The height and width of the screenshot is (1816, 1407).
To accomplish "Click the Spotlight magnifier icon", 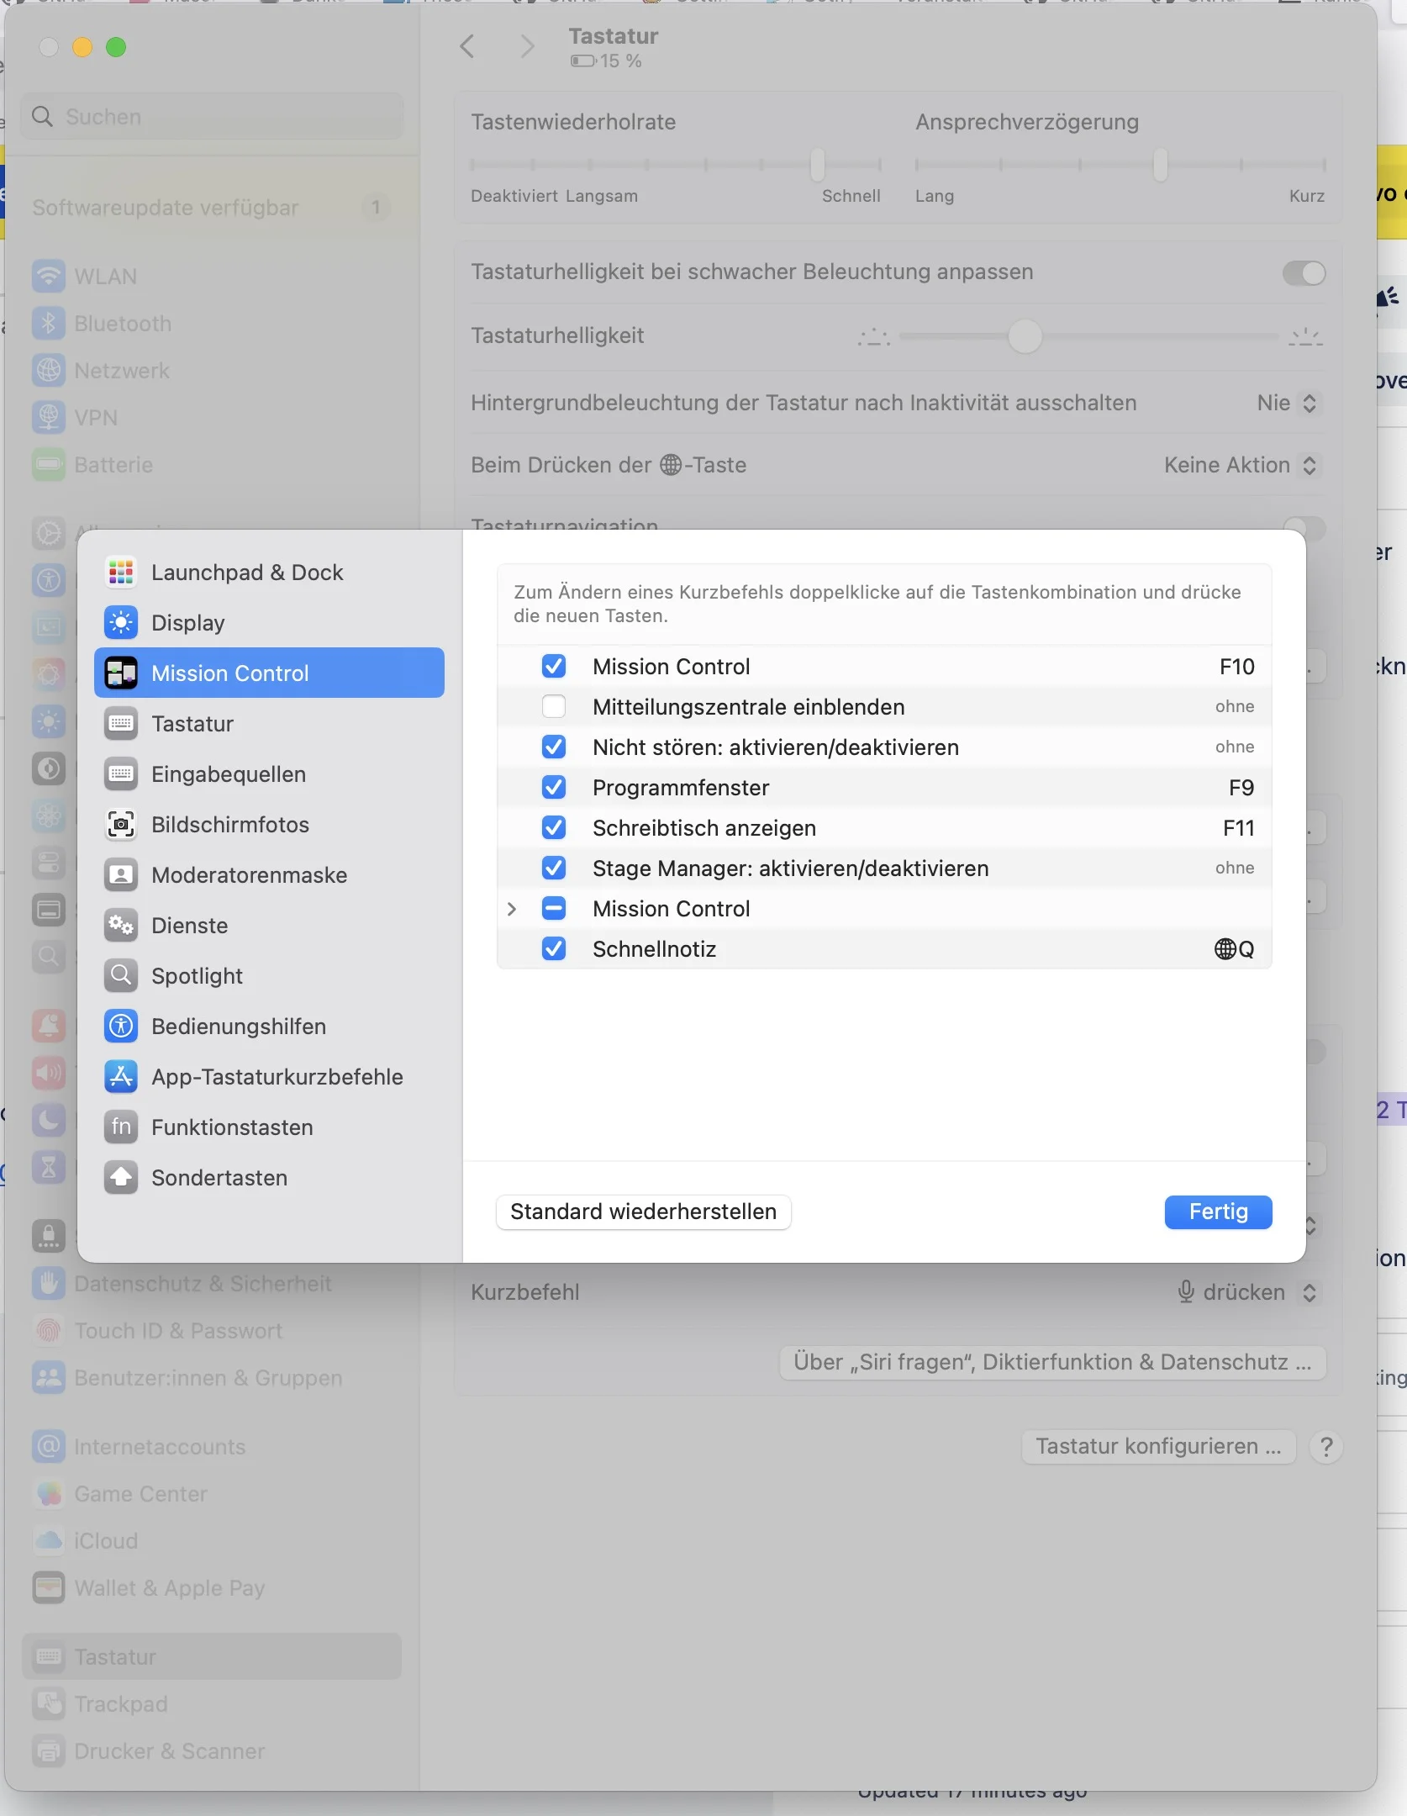I will pos(121,976).
